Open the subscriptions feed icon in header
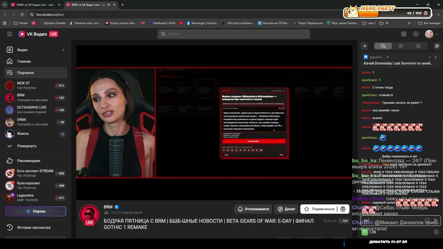The height and width of the screenshot is (249, 443). 404,34
